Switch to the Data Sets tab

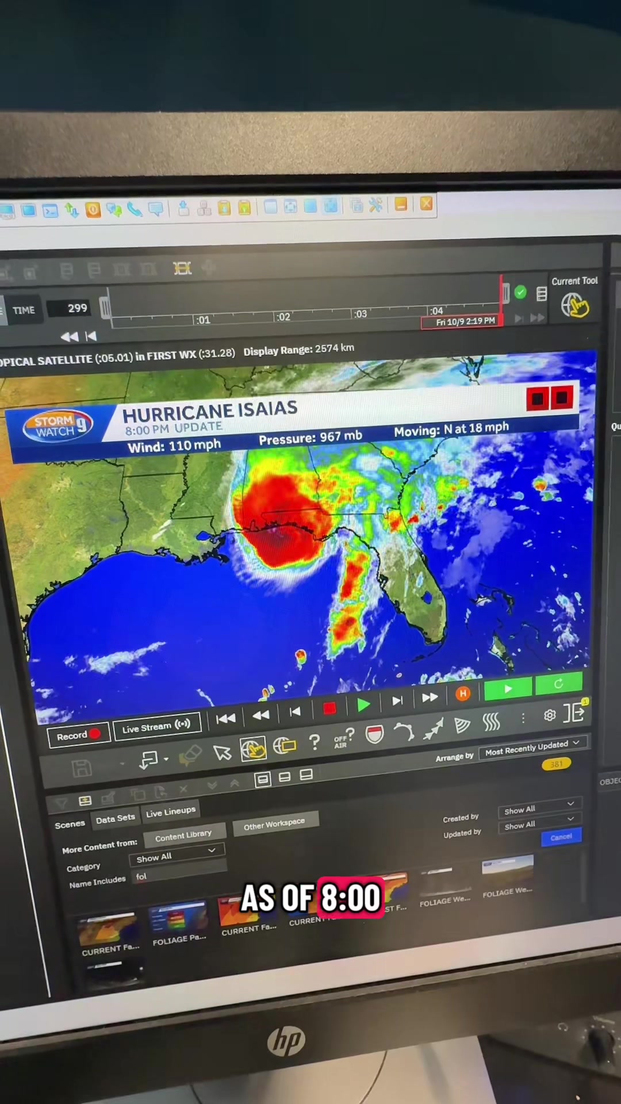(x=115, y=819)
